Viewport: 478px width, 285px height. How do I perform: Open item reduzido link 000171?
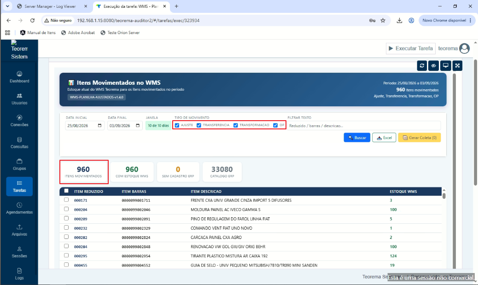click(81, 201)
